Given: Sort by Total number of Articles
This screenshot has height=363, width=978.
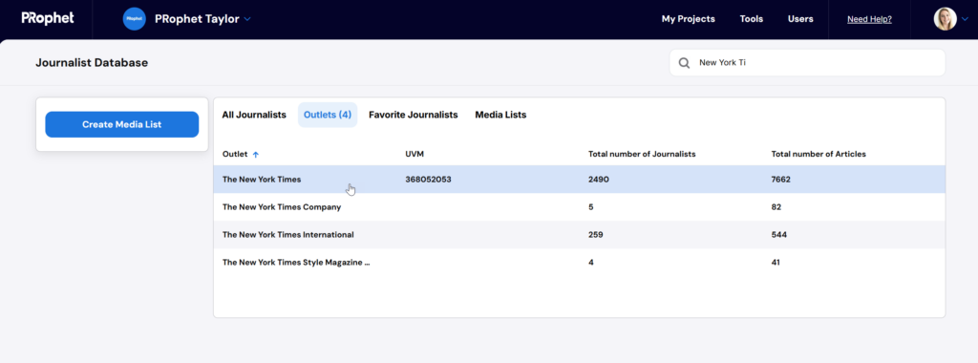Looking at the screenshot, I should pos(819,154).
